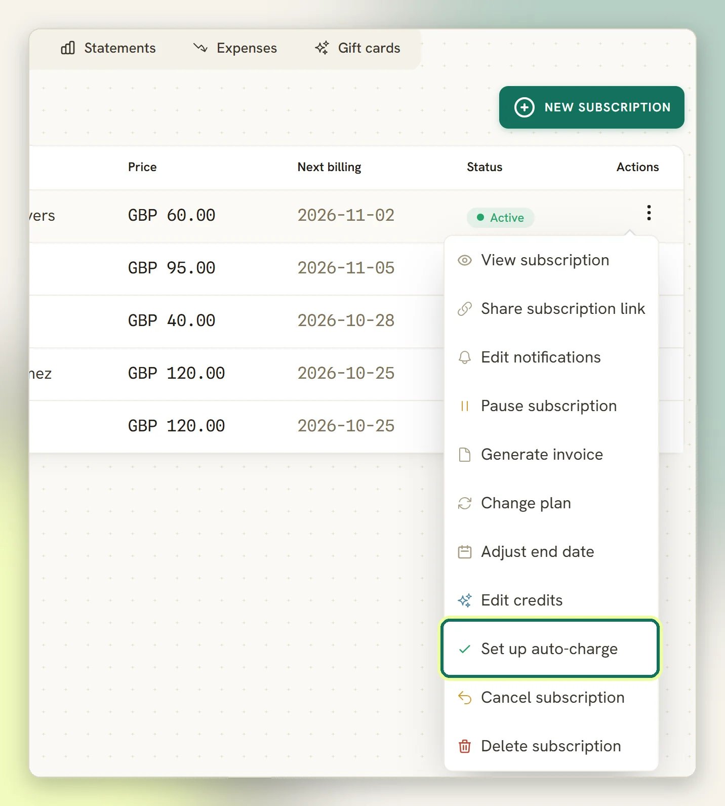Go to the Gift cards tab
Image resolution: width=725 pixels, height=806 pixels.
click(x=357, y=48)
